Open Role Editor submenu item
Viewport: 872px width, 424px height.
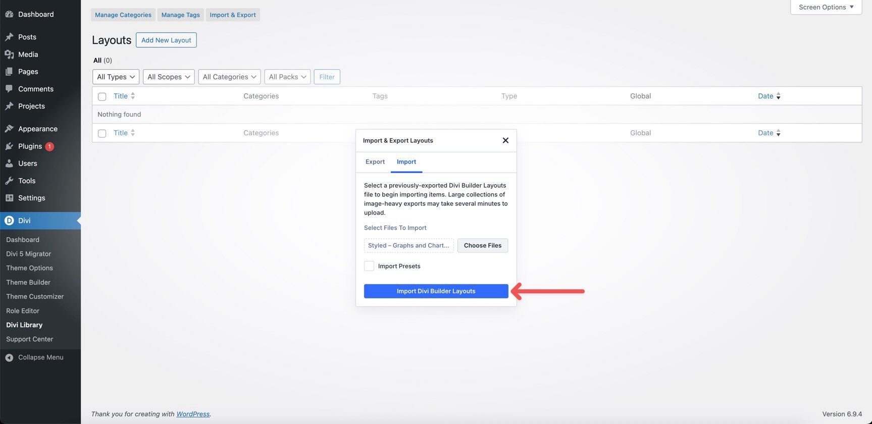(23, 311)
